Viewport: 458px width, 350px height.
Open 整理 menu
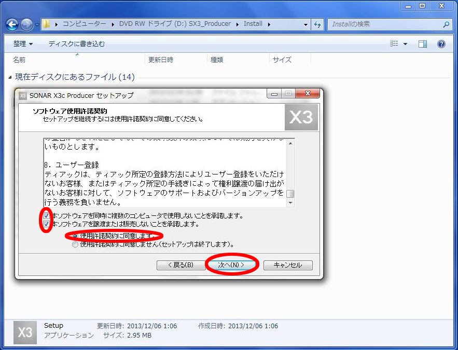[x=23, y=43]
